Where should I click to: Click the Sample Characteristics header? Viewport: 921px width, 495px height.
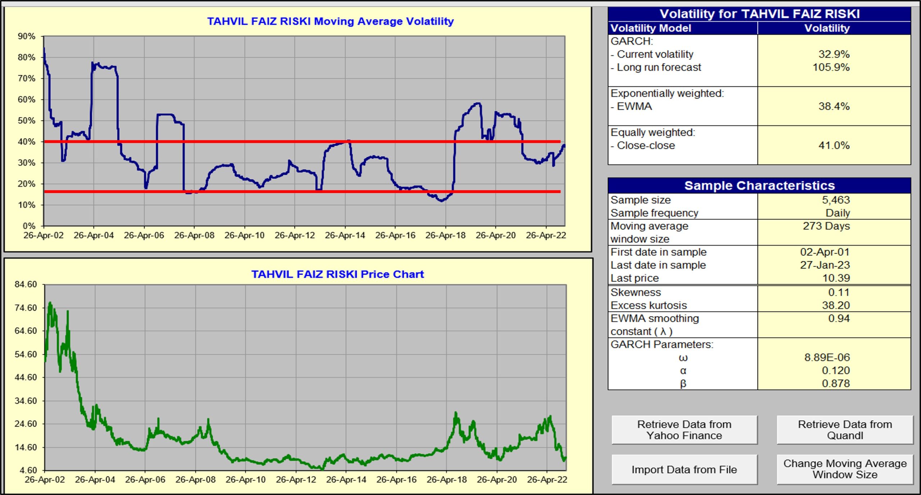(x=759, y=185)
